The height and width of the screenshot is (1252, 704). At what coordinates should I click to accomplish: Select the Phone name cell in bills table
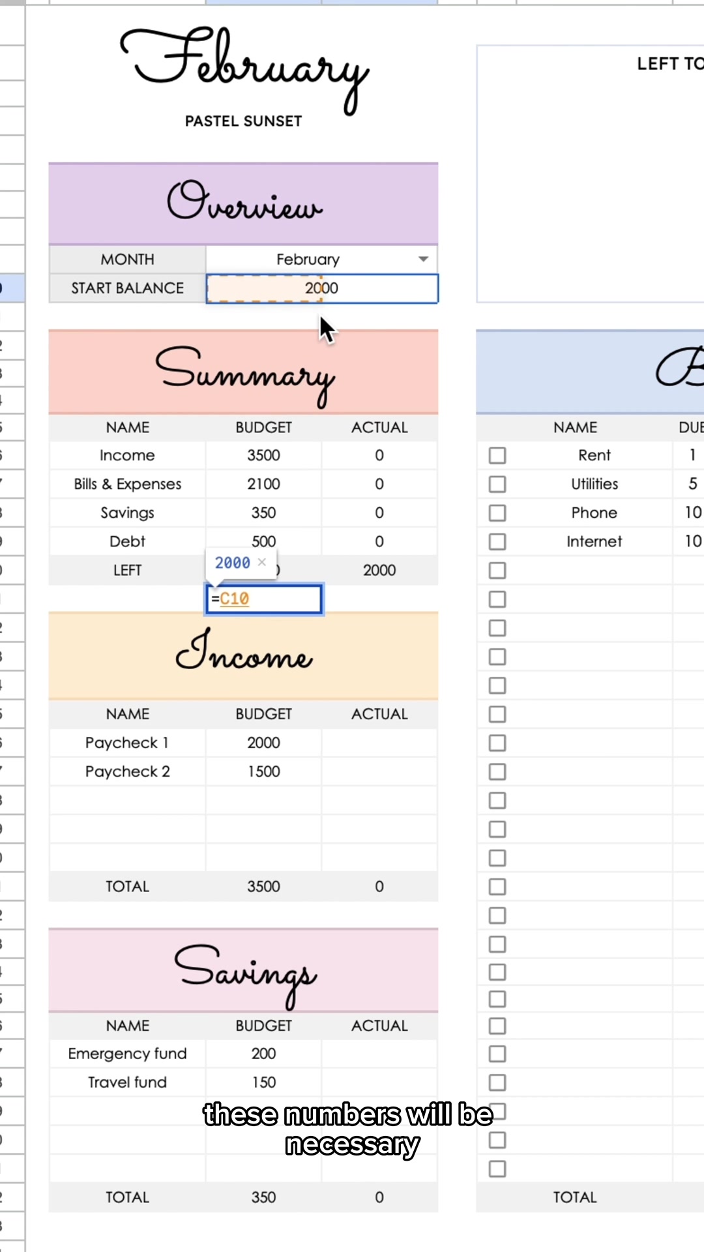tap(594, 513)
